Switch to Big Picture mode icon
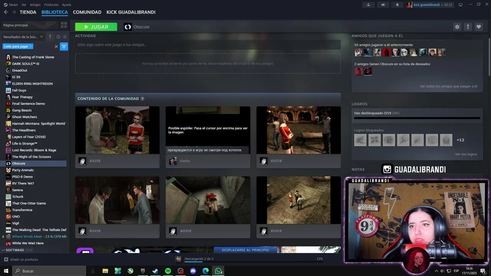This screenshot has width=491, height=276. pos(460,5)
